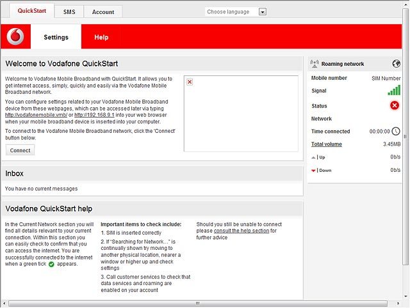This screenshot has width=410, height=308.
Task: Open the Total volume link
Action: (x=326, y=144)
